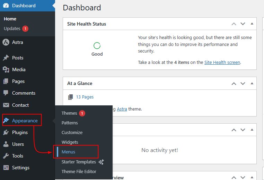Viewport: 264px width, 180px height.
Task: Move At a Glance widget up
Action: coord(234,84)
